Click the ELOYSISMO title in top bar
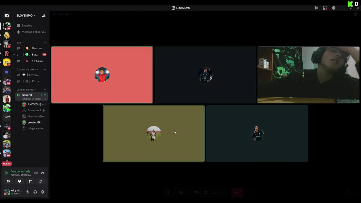The height and width of the screenshot is (203, 361). [183, 8]
